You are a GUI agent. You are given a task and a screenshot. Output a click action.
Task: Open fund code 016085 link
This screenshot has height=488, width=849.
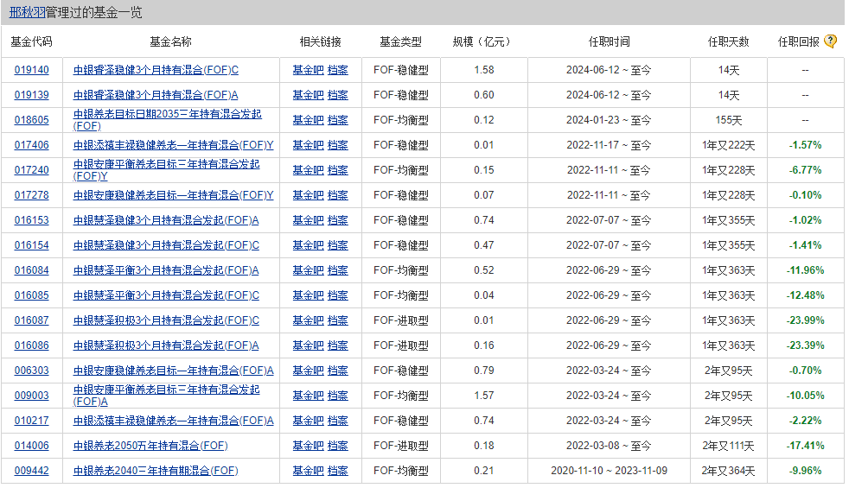click(31, 295)
